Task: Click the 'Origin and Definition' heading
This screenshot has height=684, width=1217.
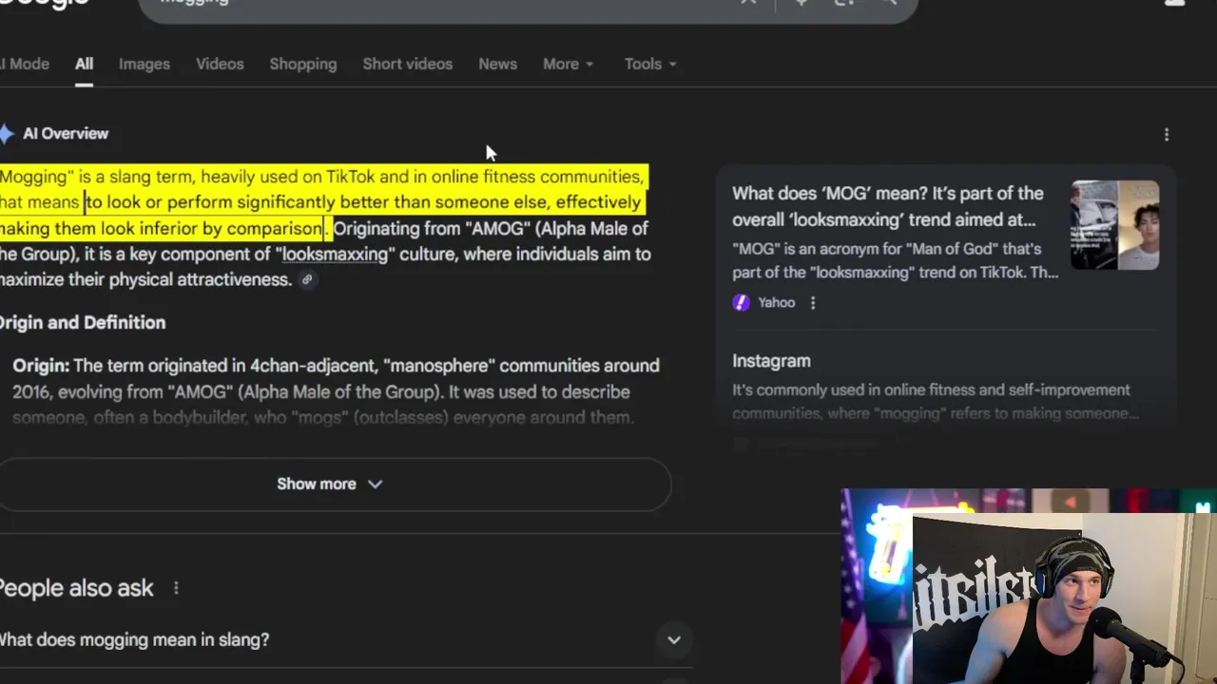Action: pyautogui.click(x=83, y=323)
